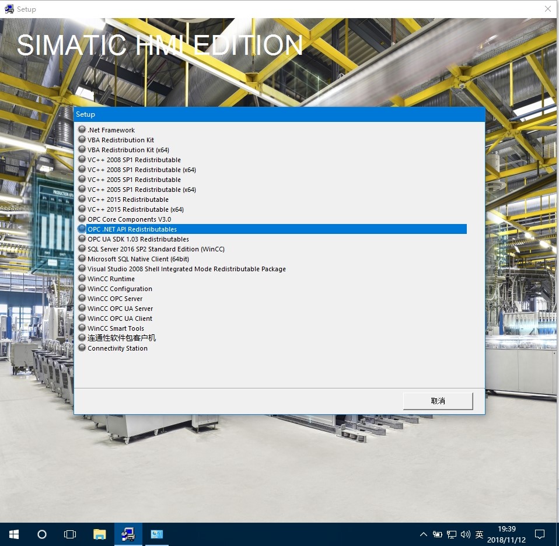Open volume control in the system tray
Viewport: 559px width, 546px height.
click(465, 534)
